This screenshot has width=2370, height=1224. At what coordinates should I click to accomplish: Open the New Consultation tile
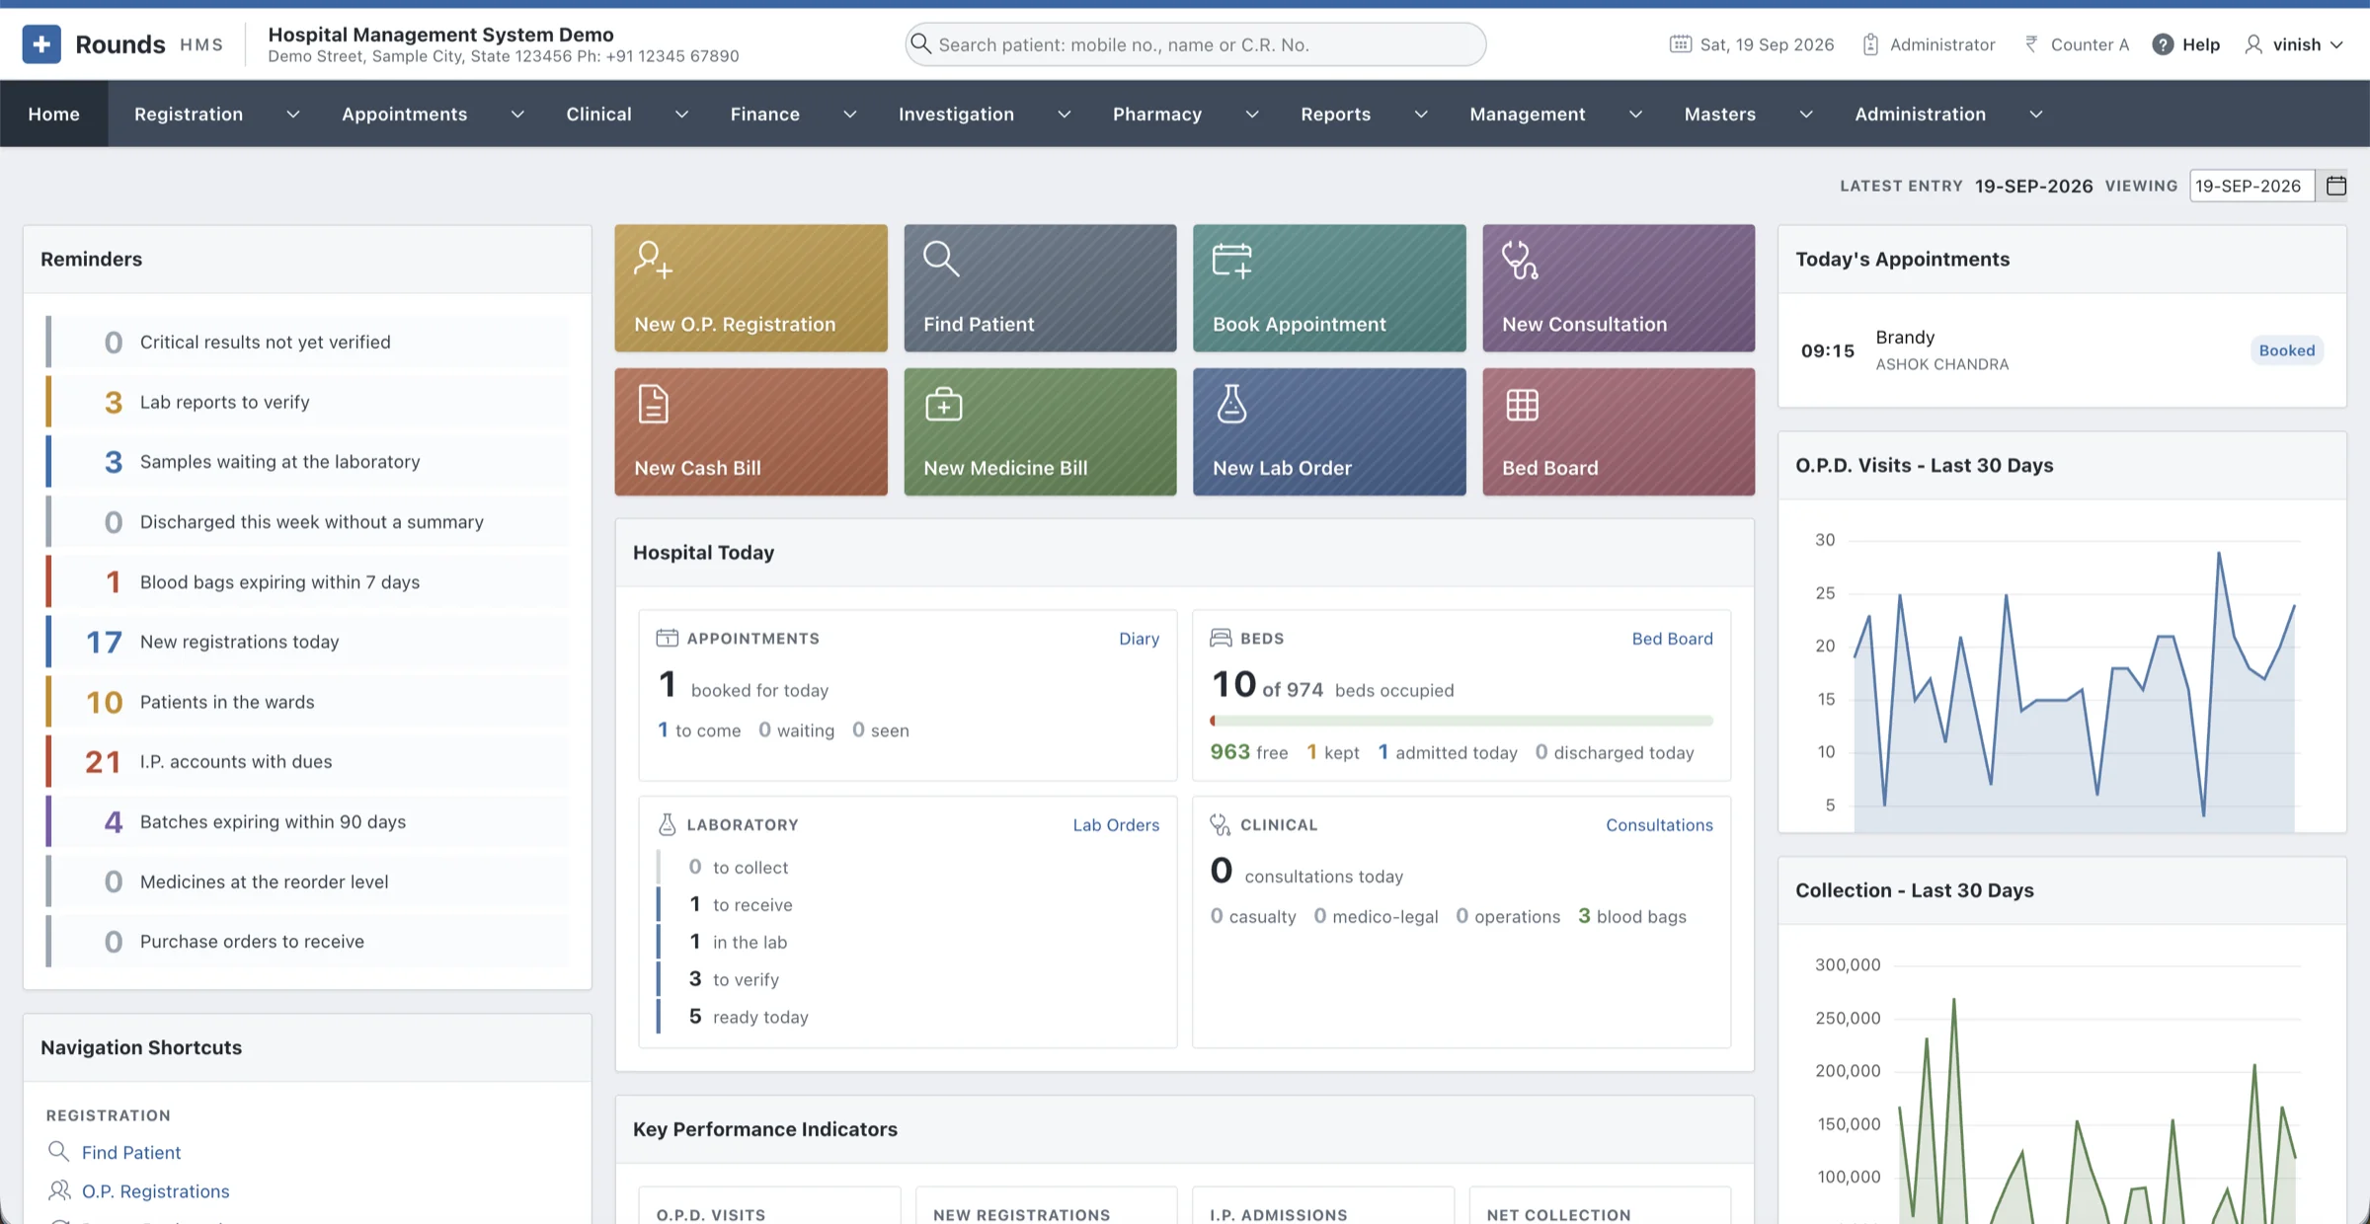[x=1619, y=288]
